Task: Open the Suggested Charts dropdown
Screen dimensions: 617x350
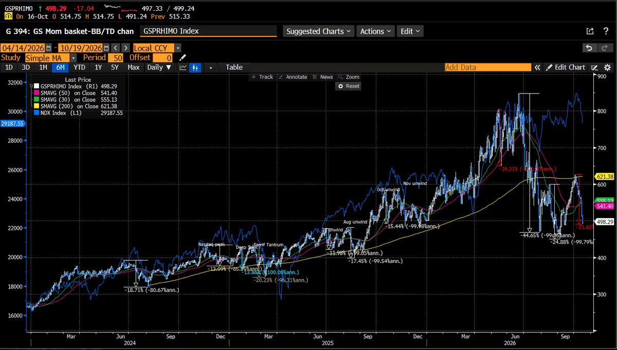Action: (319, 31)
